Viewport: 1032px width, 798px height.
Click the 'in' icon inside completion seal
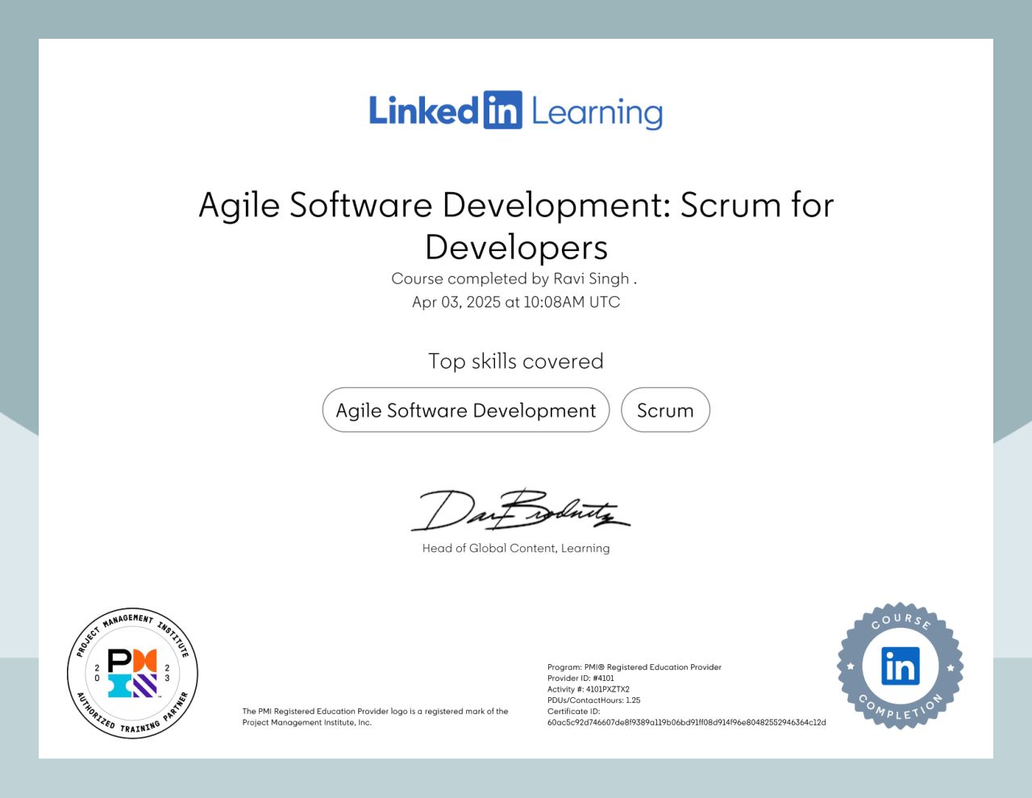(900, 666)
